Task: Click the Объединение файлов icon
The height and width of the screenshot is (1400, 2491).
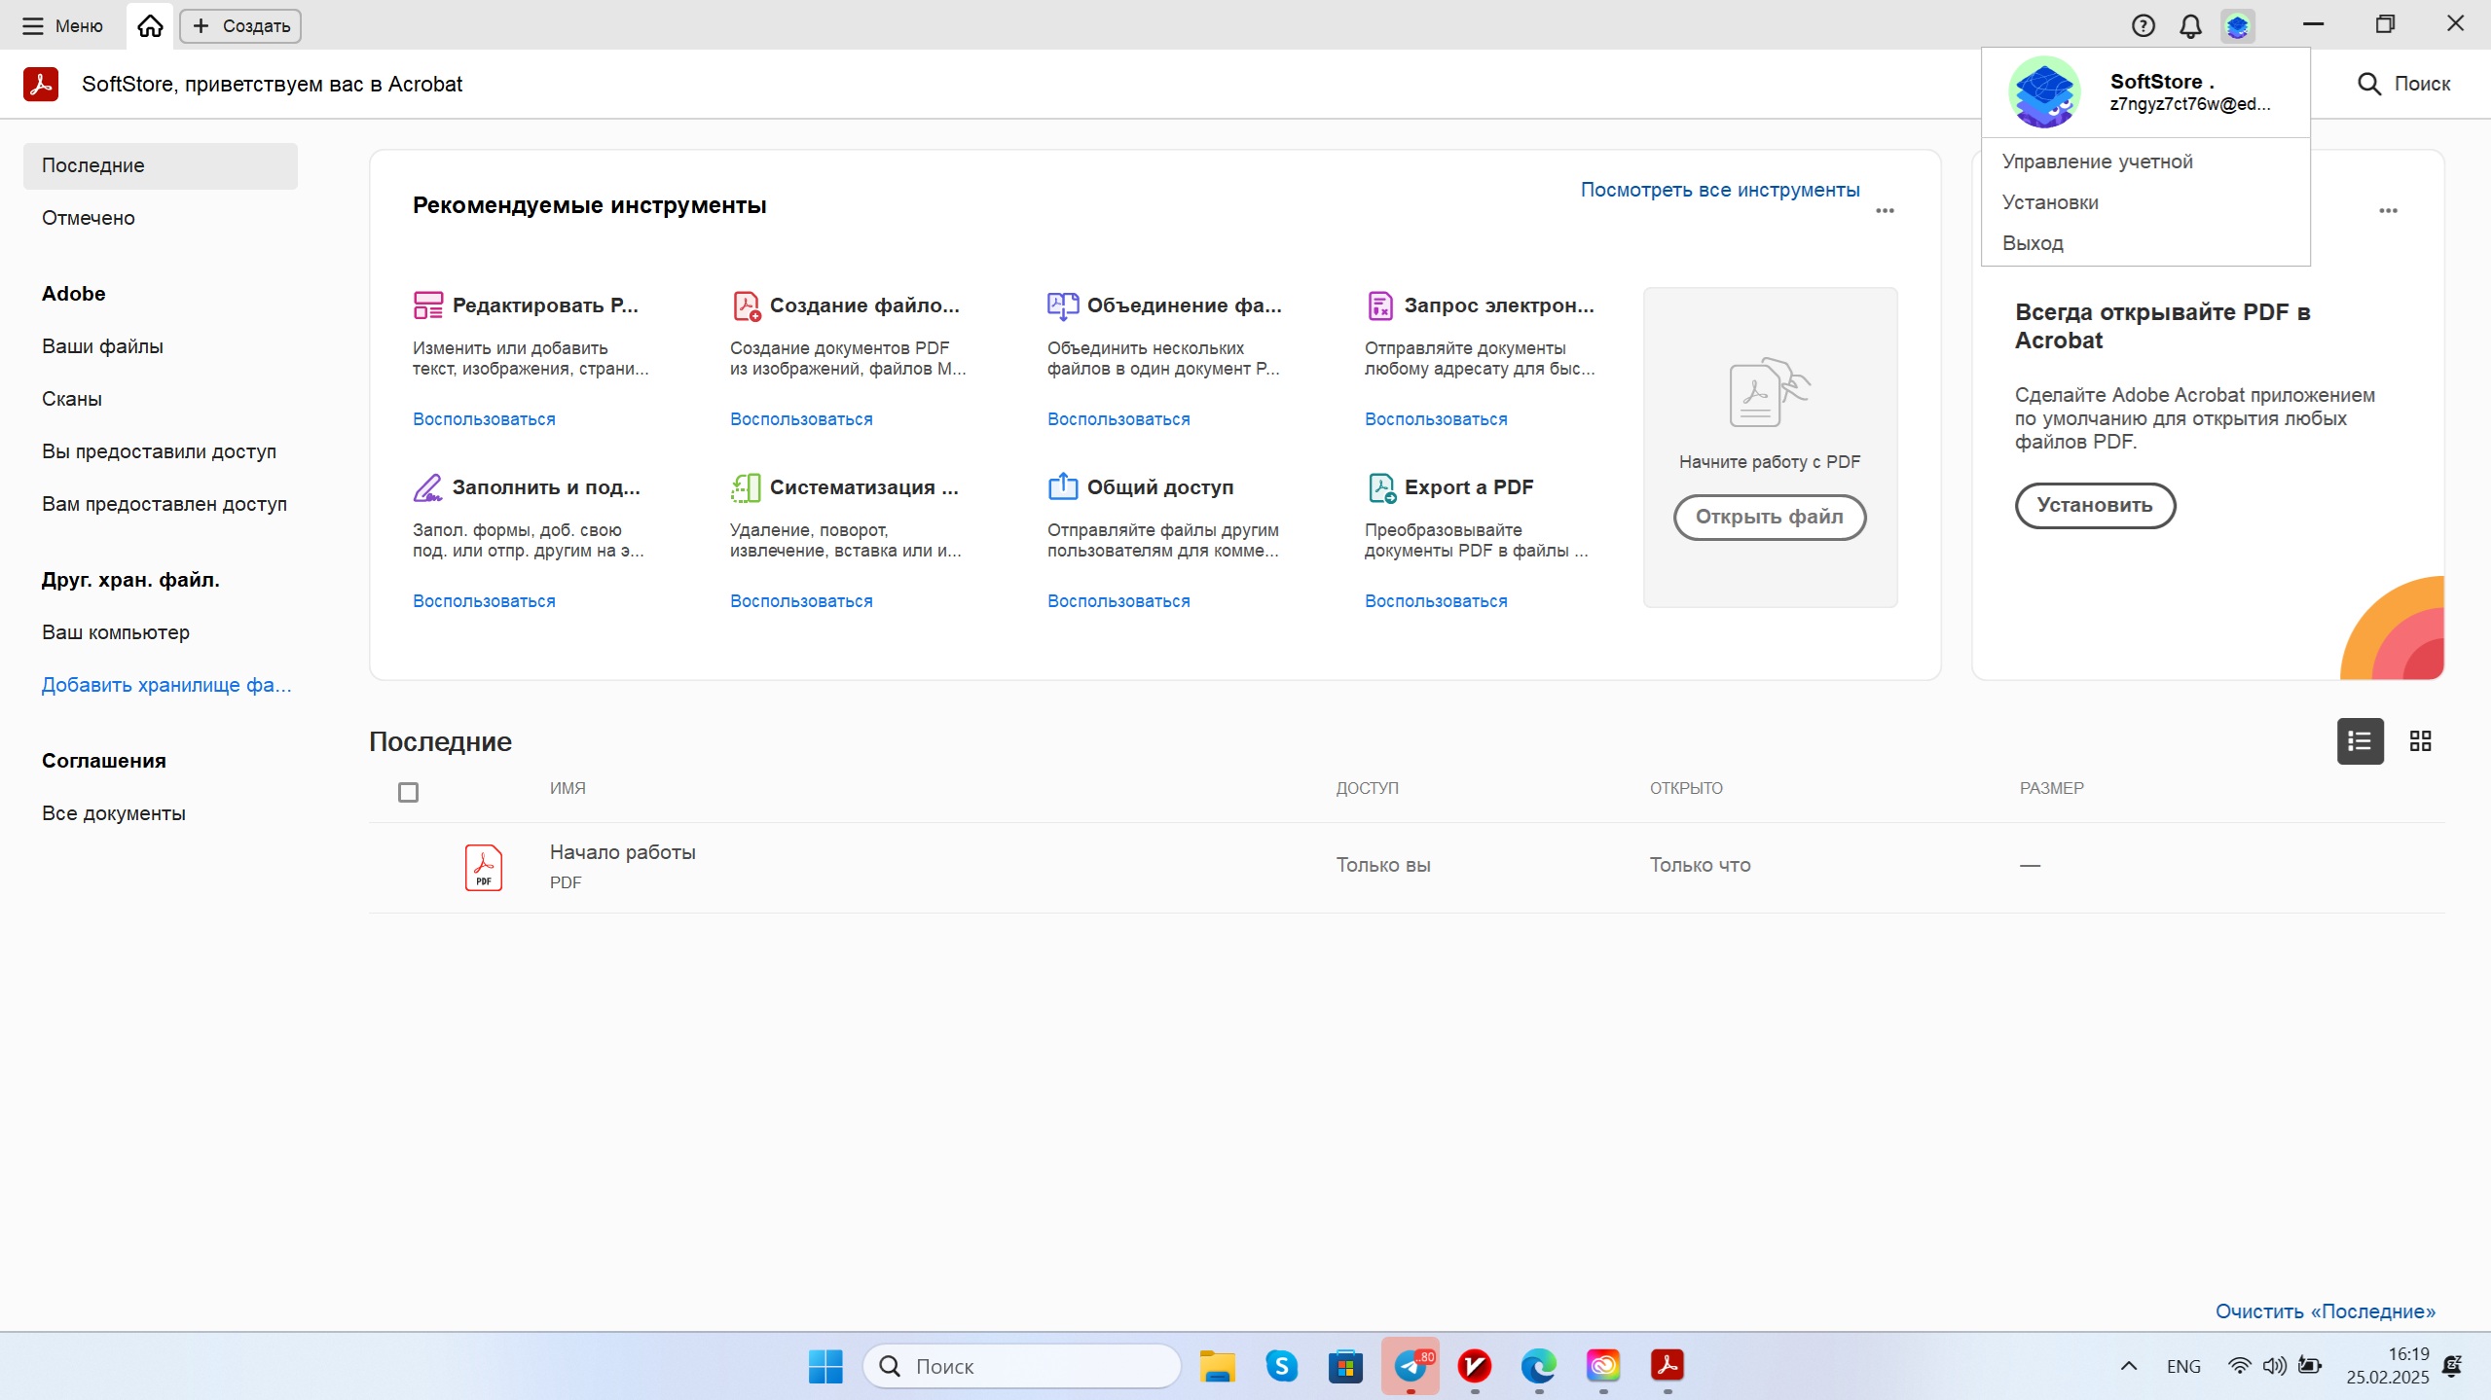Action: click(1063, 305)
